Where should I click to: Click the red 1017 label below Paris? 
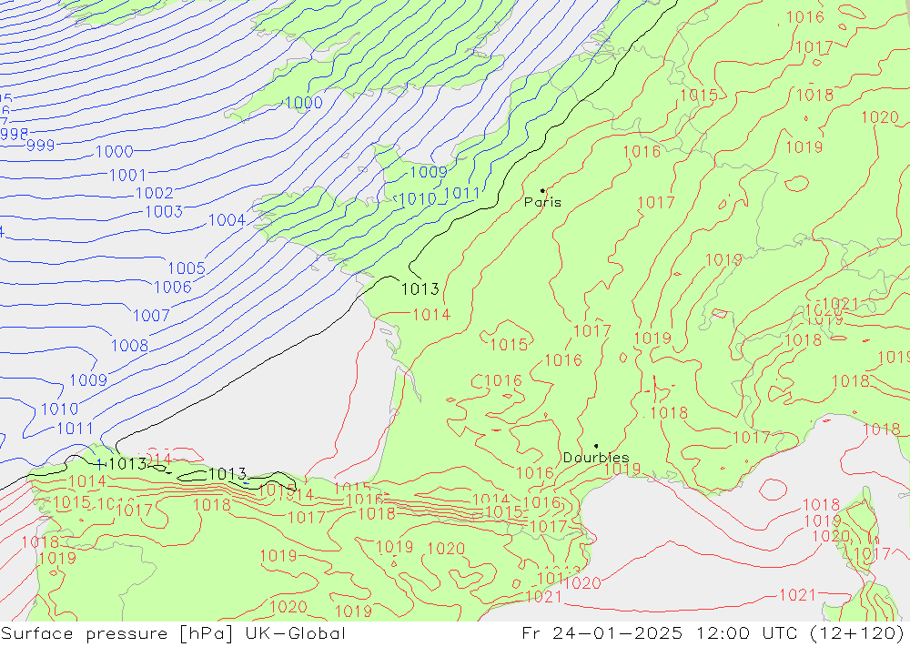click(x=592, y=331)
